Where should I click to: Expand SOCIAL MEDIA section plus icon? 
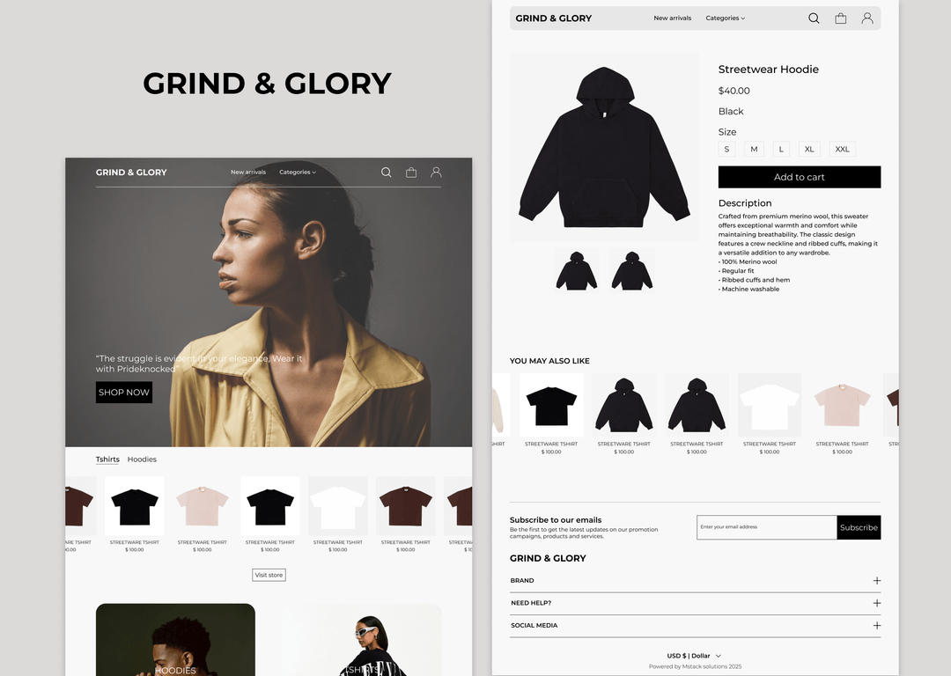coord(876,625)
